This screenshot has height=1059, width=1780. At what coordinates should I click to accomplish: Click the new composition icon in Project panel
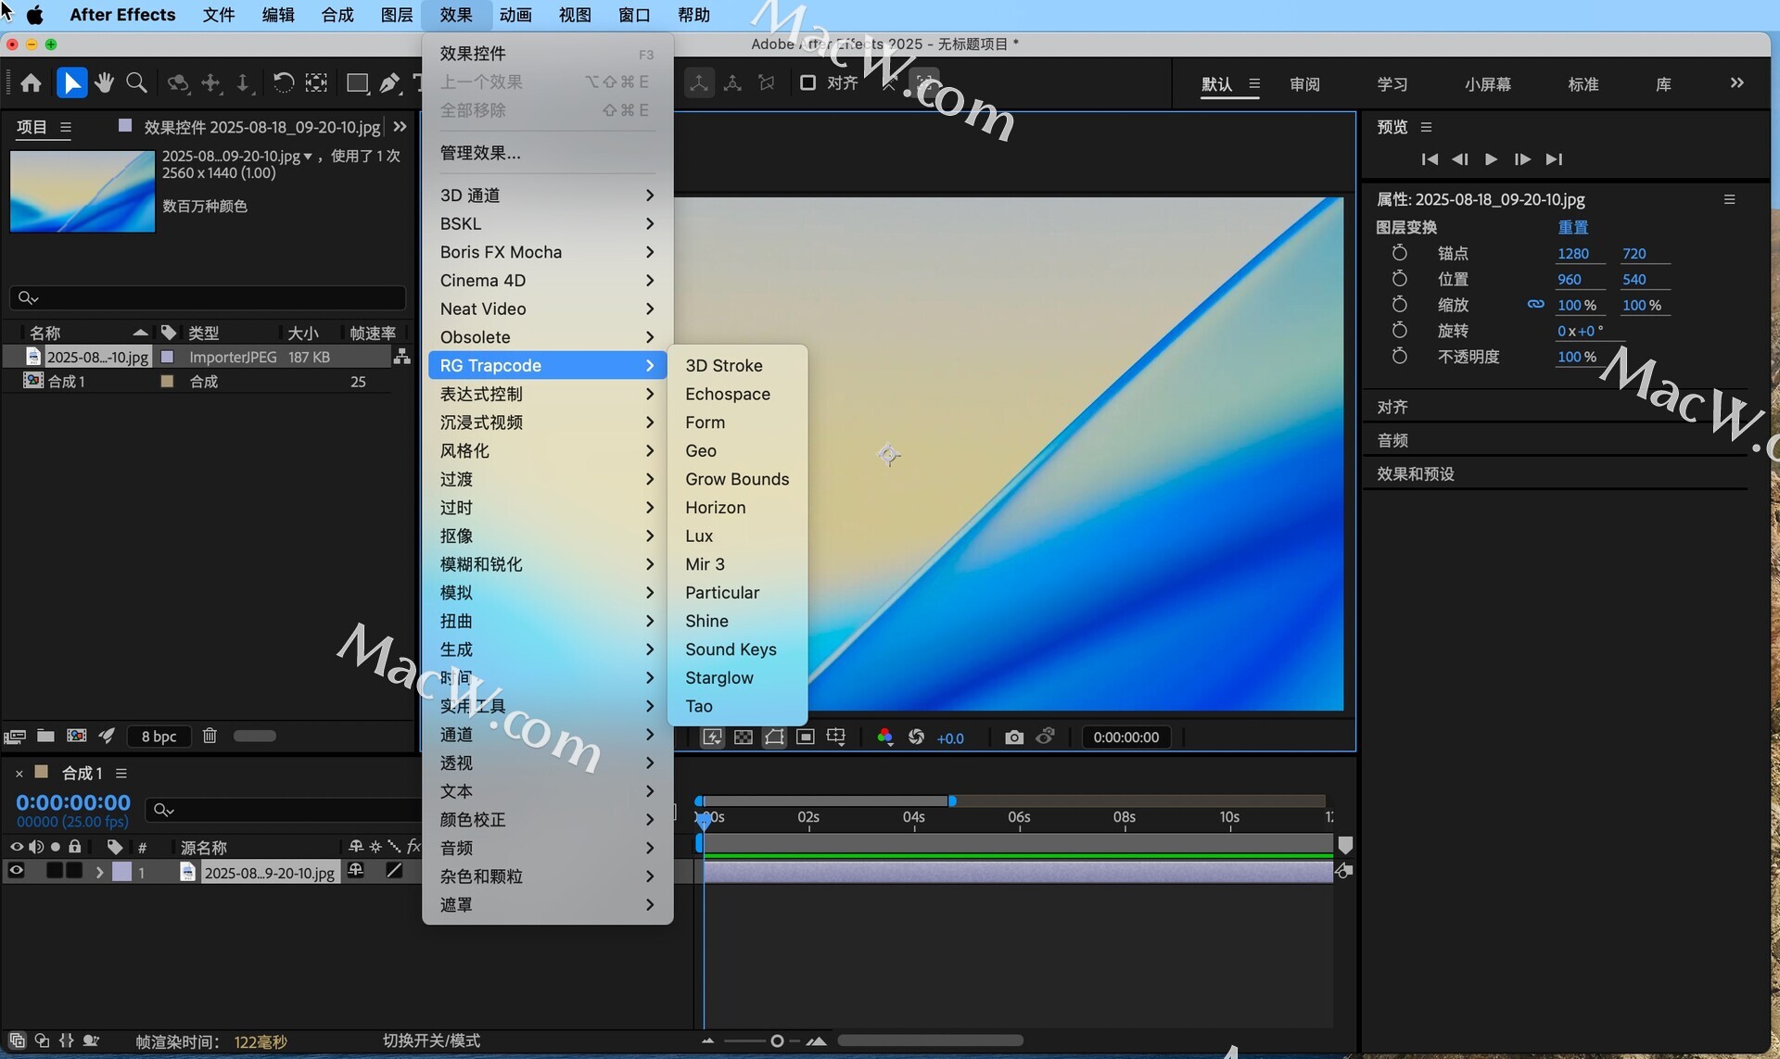pyautogui.click(x=77, y=736)
